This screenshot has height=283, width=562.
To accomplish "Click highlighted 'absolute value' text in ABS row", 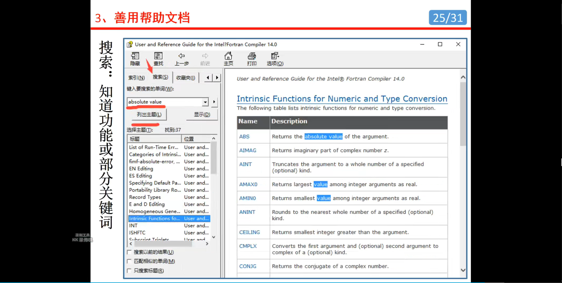I will [x=323, y=137].
